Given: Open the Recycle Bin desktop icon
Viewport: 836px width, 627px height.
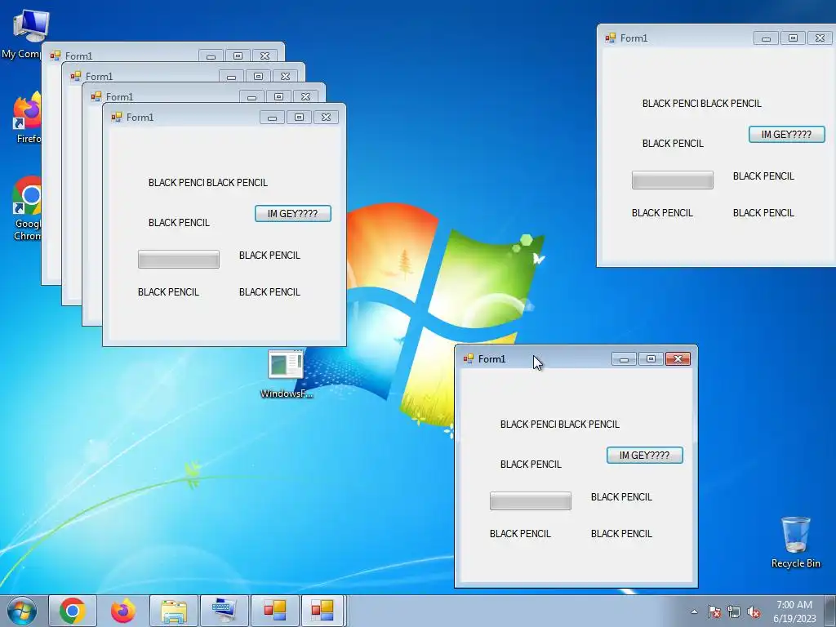Looking at the screenshot, I should click(x=795, y=543).
